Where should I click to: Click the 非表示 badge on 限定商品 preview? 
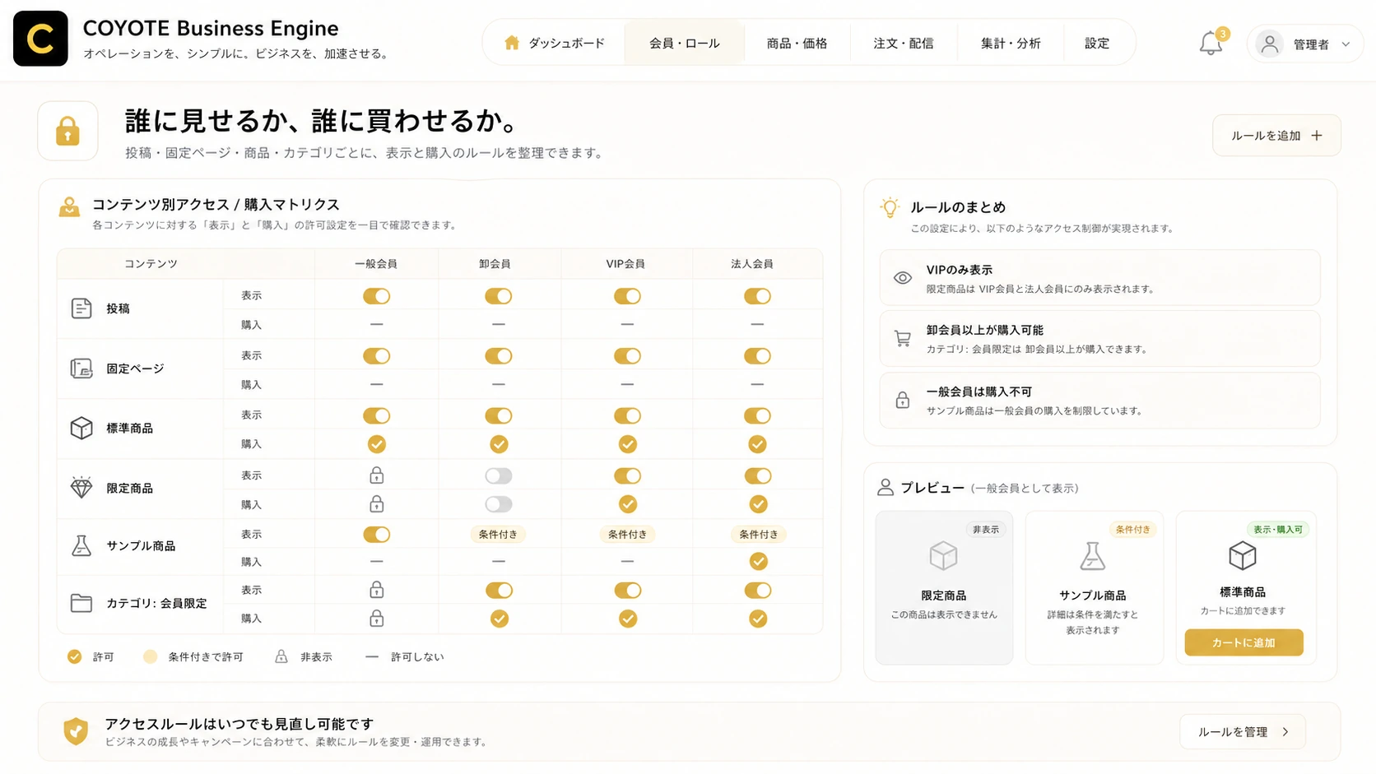pos(986,530)
